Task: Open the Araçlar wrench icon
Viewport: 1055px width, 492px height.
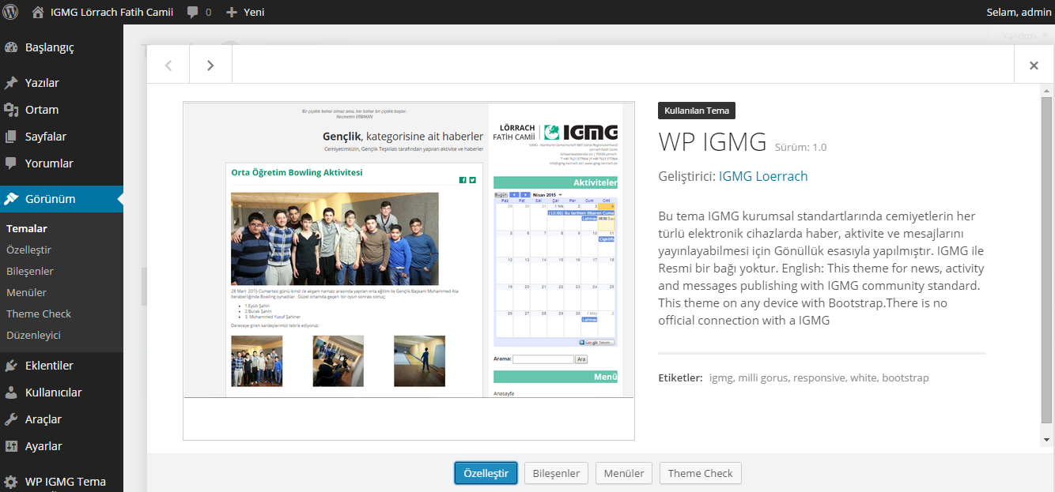Action: coord(11,419)
